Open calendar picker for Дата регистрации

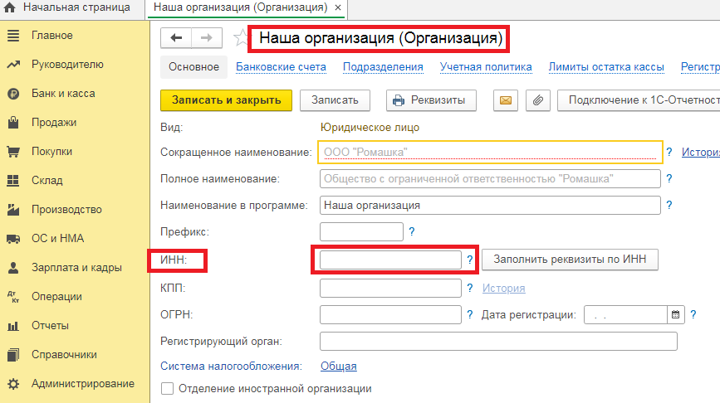click(675, 314)
